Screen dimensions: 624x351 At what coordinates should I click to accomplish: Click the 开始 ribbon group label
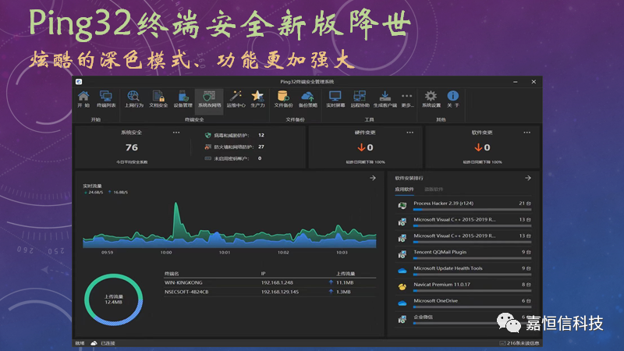96,119
